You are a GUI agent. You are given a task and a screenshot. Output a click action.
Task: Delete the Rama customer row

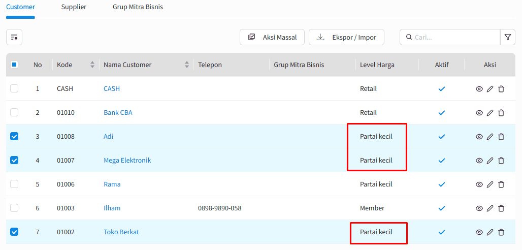(x=501, y=184)
